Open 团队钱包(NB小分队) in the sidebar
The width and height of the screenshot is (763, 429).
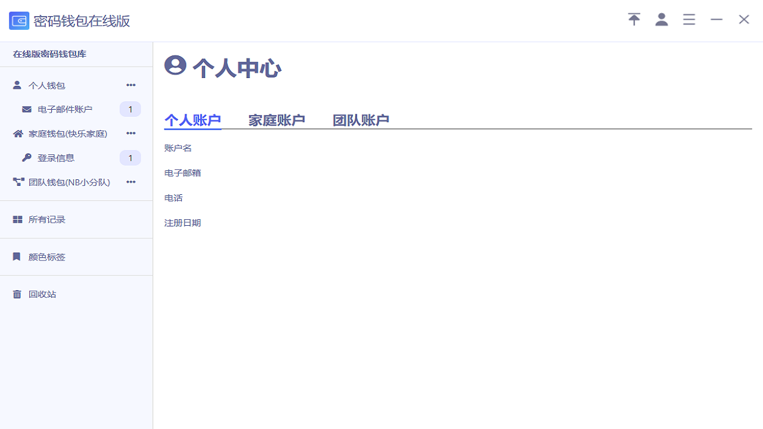tap(69, 182)
